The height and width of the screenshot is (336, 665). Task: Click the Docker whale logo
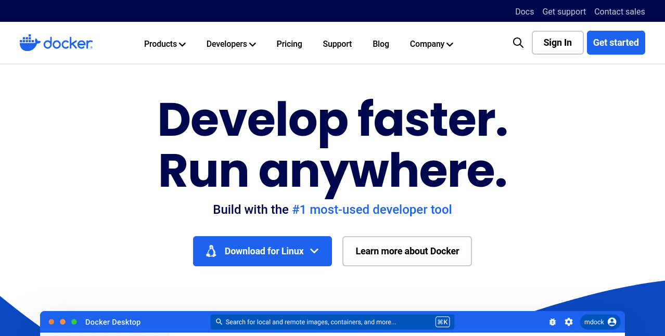click(x=56, y=43)
